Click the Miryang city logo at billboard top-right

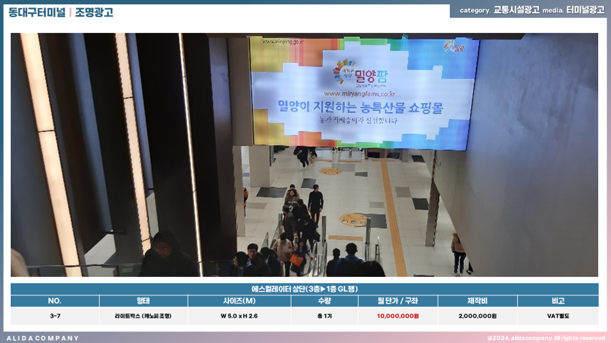tap(454, 46)
